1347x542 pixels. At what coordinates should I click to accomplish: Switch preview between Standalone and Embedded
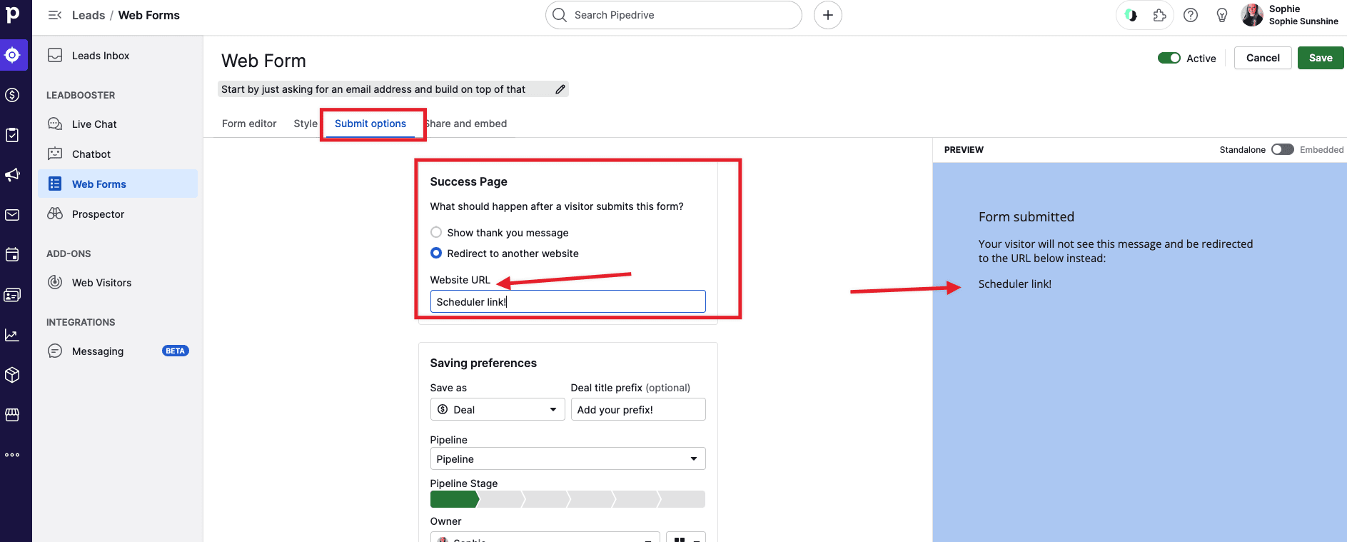pos(1282,149)
